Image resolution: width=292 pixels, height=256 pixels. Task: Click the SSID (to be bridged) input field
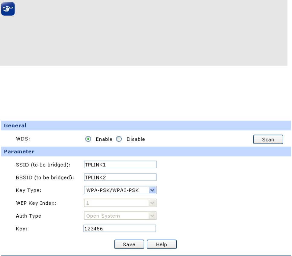[120, 165]
